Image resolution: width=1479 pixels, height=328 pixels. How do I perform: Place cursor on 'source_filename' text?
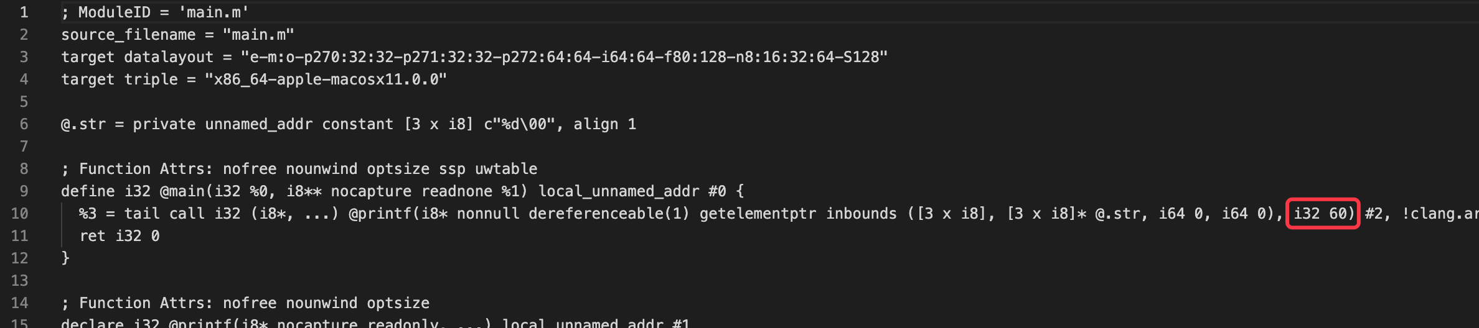128,35
